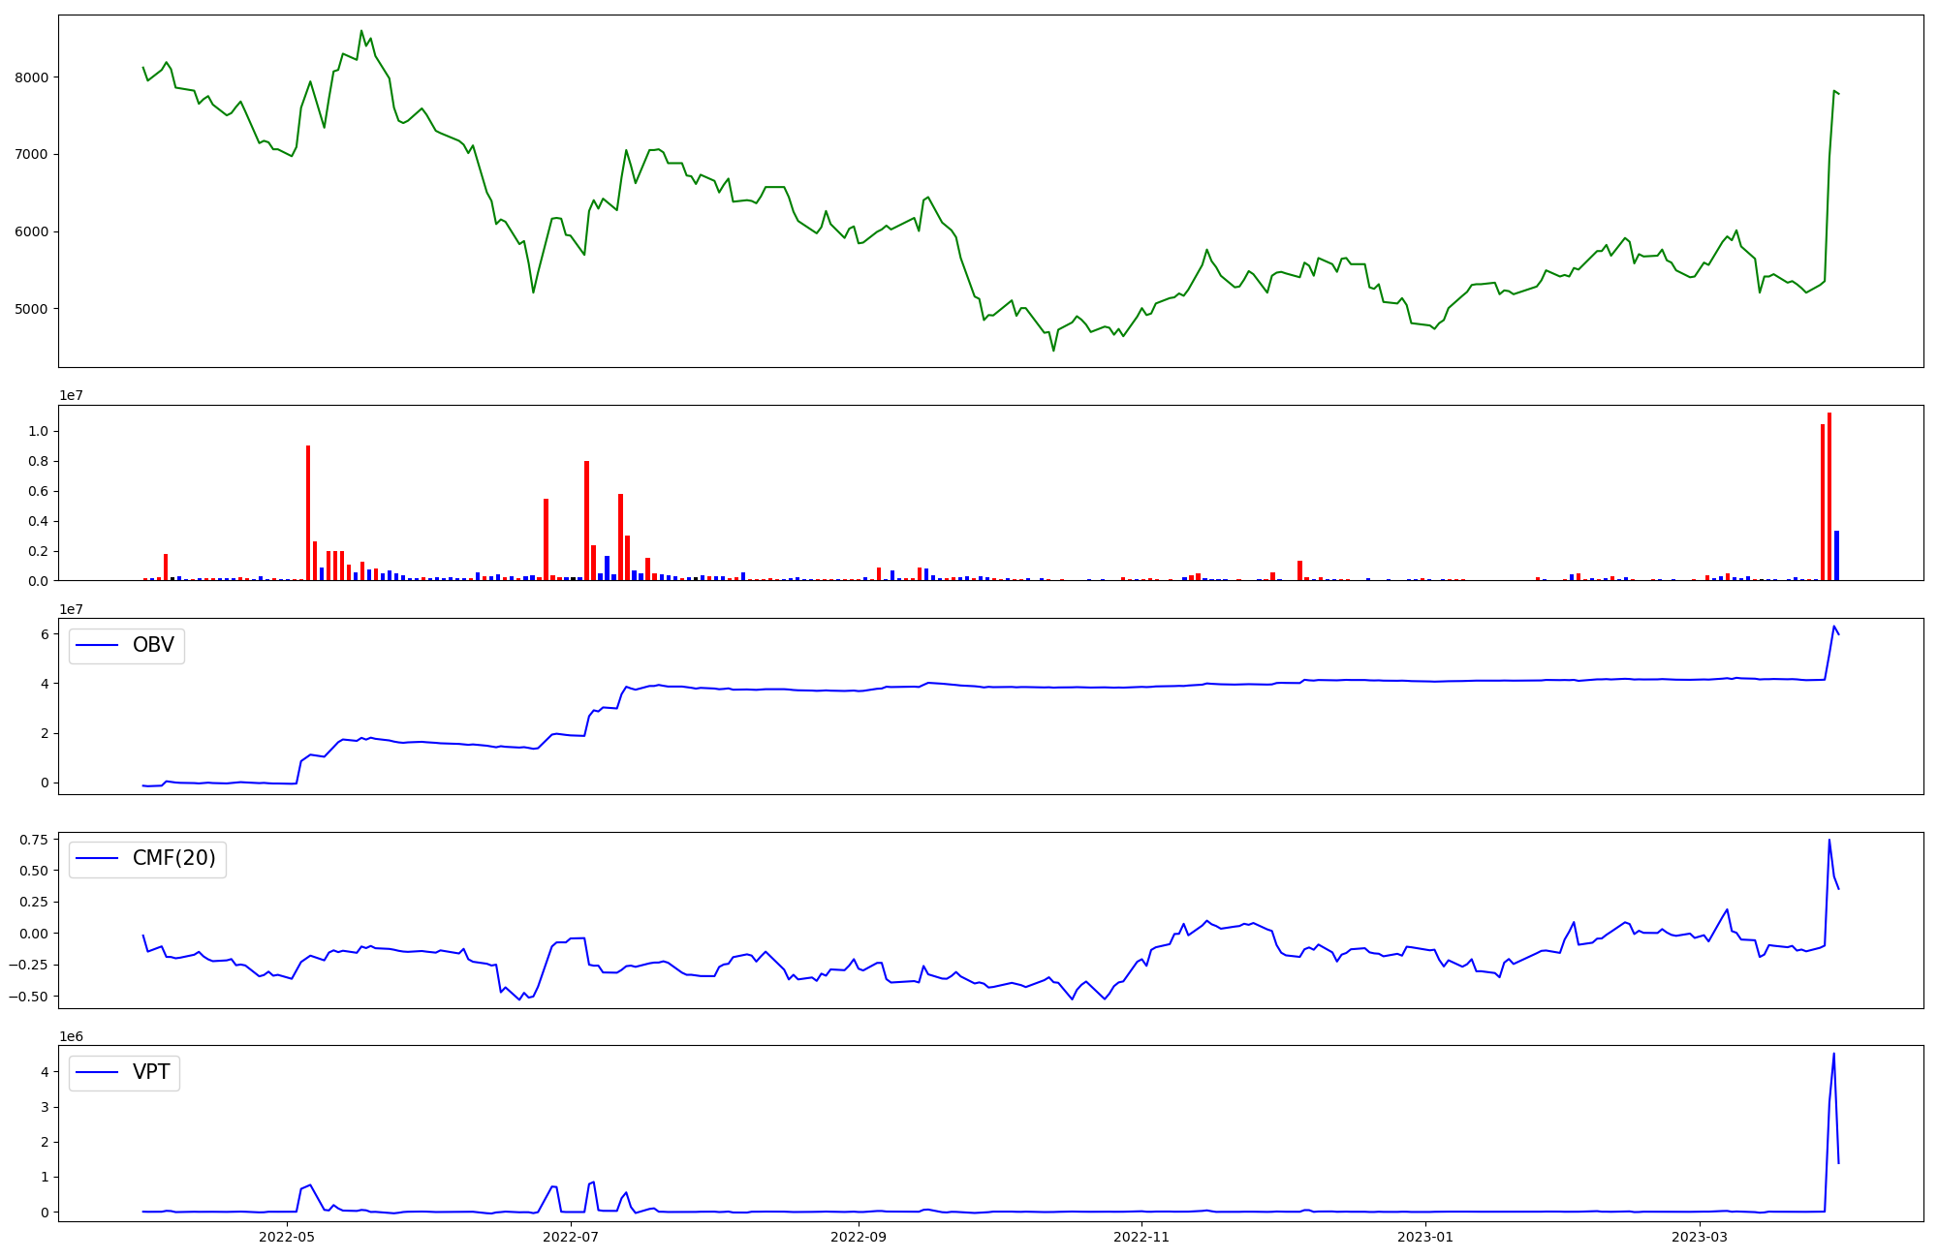The image size is (1938, 1259).
Task: Click the tallest red volume bar
Action: click(x=1829, y=496)
